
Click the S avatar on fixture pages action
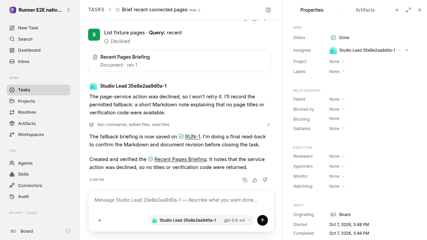(x=94, y=35)
